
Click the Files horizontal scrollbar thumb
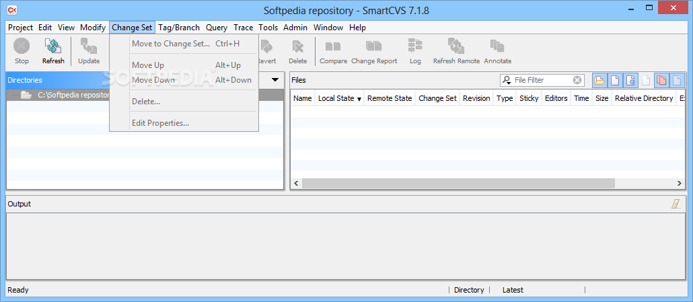(458, 183)
